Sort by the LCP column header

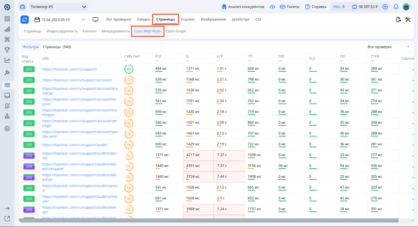pos(220,55)
